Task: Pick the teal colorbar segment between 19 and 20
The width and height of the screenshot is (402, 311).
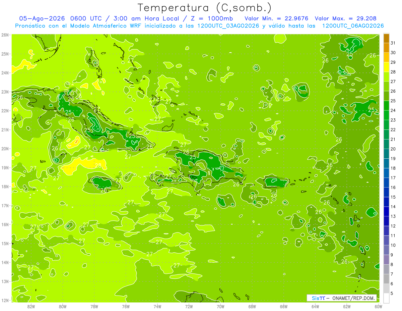Action: pos(386,154)
